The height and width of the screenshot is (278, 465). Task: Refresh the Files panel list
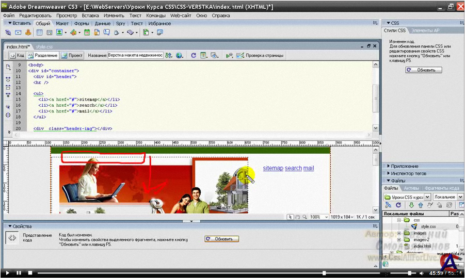(398, 205)
